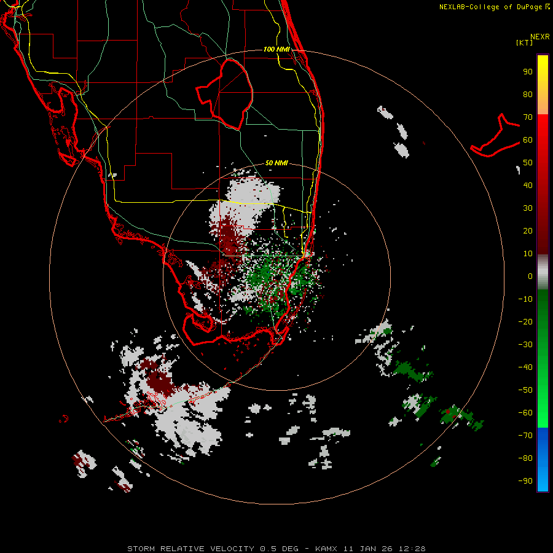Click the Storm Relative Velocity product caption
553x553 pixels.
276,549
